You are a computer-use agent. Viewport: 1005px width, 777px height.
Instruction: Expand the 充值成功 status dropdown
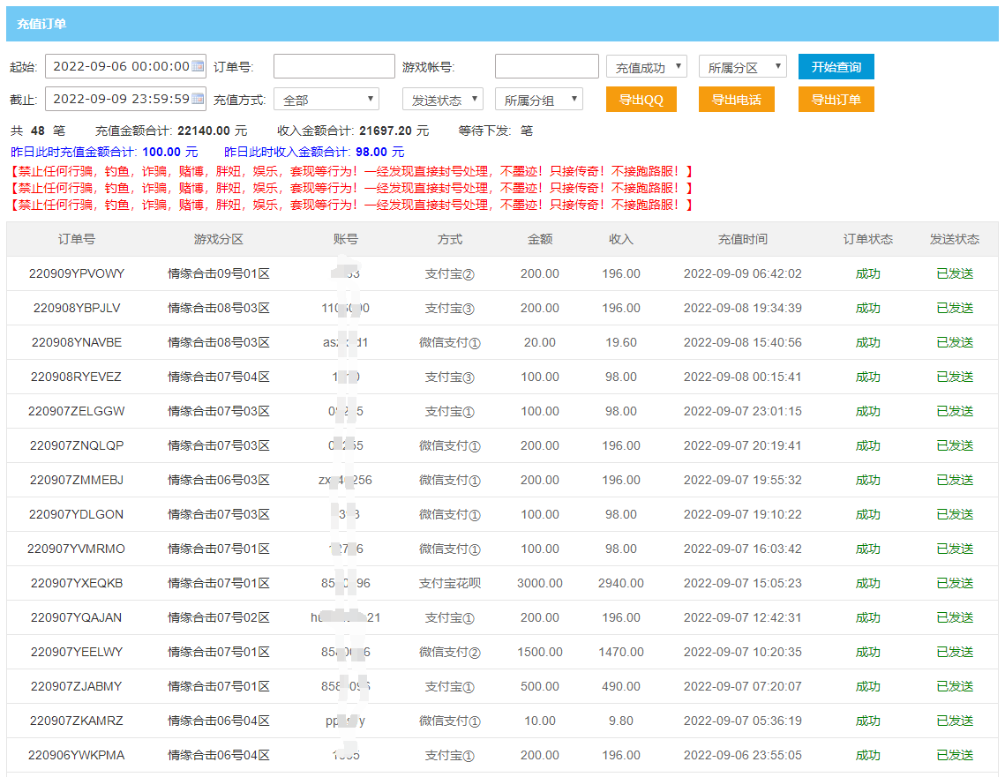(646, 67)
